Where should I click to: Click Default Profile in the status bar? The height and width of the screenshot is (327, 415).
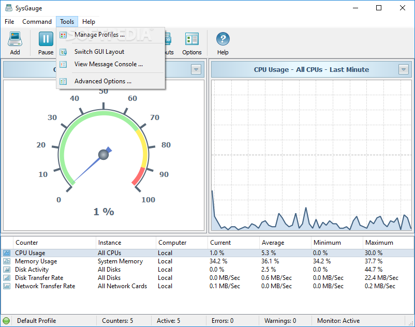[x=37, y=321]
